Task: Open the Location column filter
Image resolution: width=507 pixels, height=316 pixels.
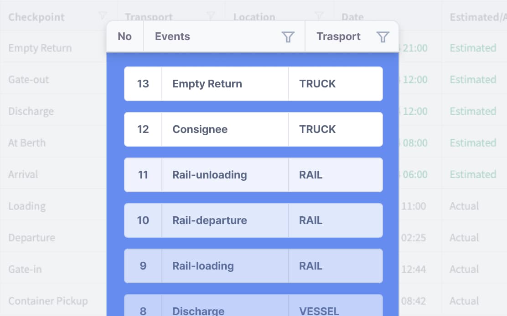Action: [319, 16]
